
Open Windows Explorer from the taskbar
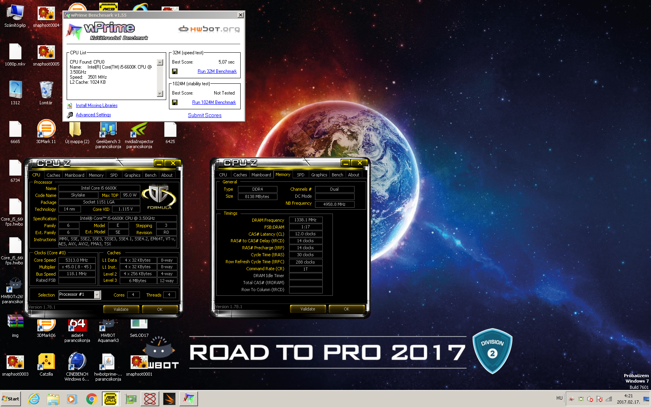pos(53,398)
